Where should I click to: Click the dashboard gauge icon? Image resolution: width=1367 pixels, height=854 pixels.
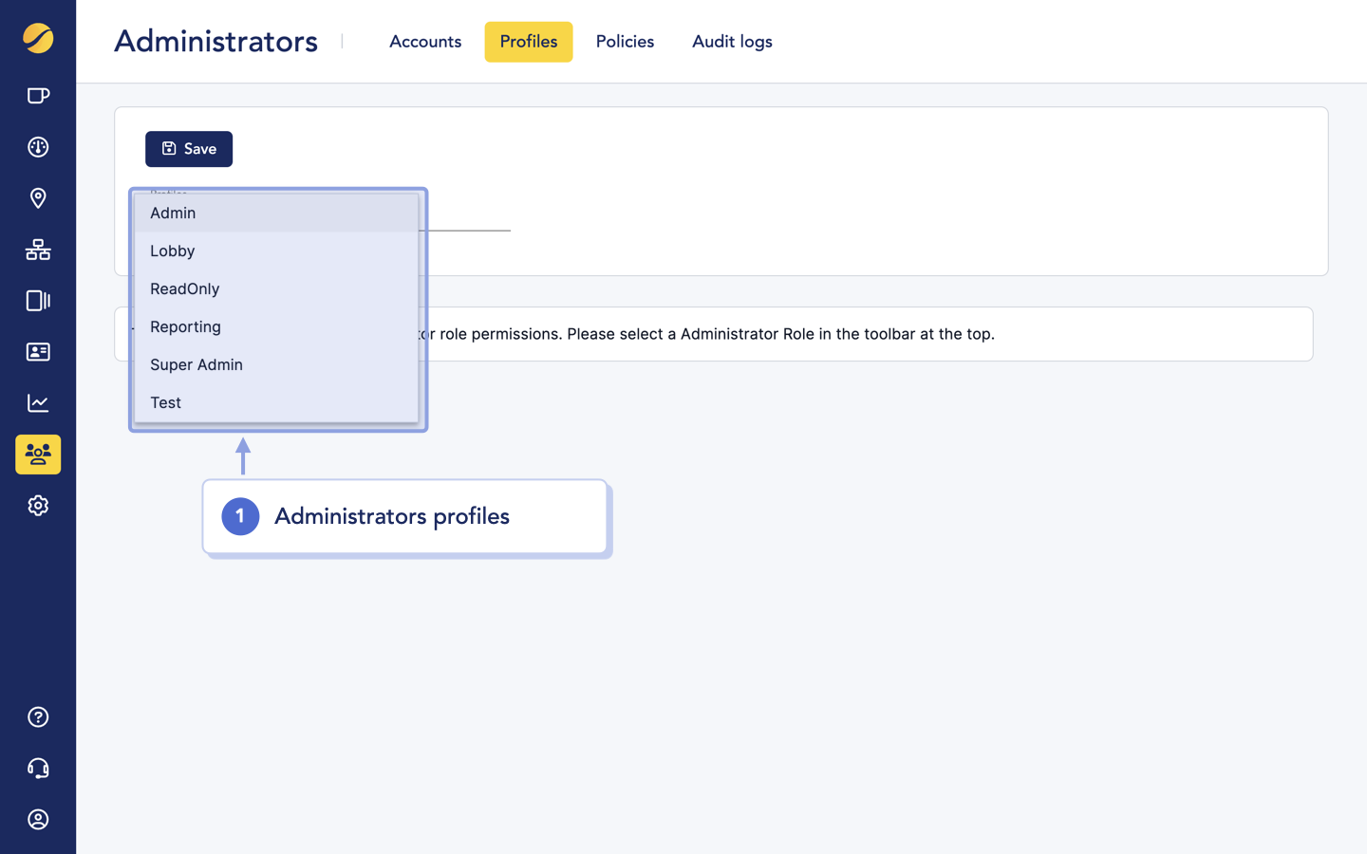click(x=38, y=147)
